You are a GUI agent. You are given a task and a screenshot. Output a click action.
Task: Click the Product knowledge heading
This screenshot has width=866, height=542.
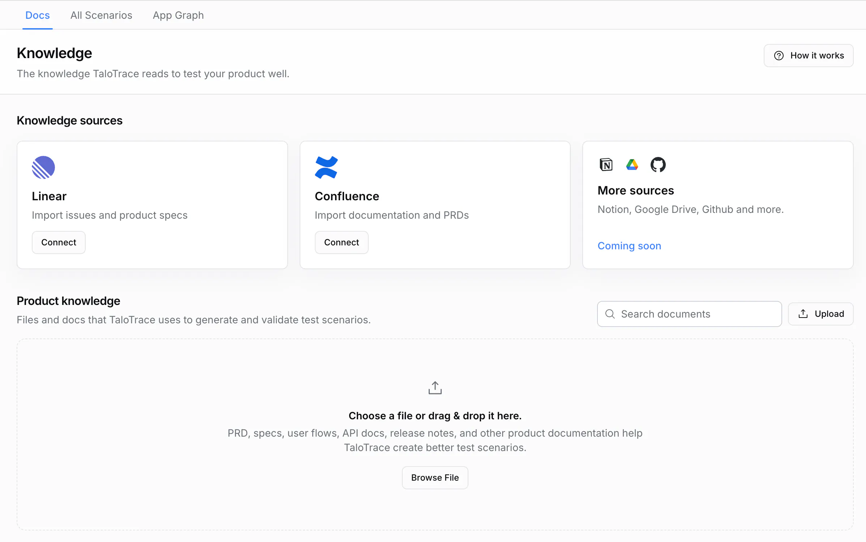(x=68, y=301)
